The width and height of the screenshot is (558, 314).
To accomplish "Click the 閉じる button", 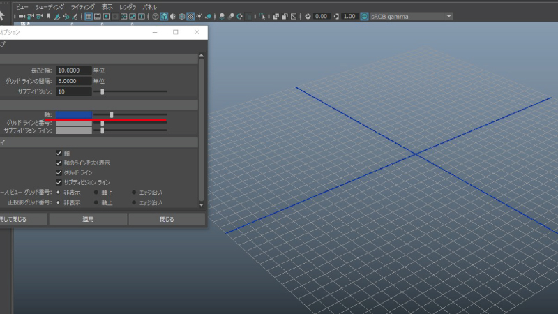I will (x=167, y=219).
